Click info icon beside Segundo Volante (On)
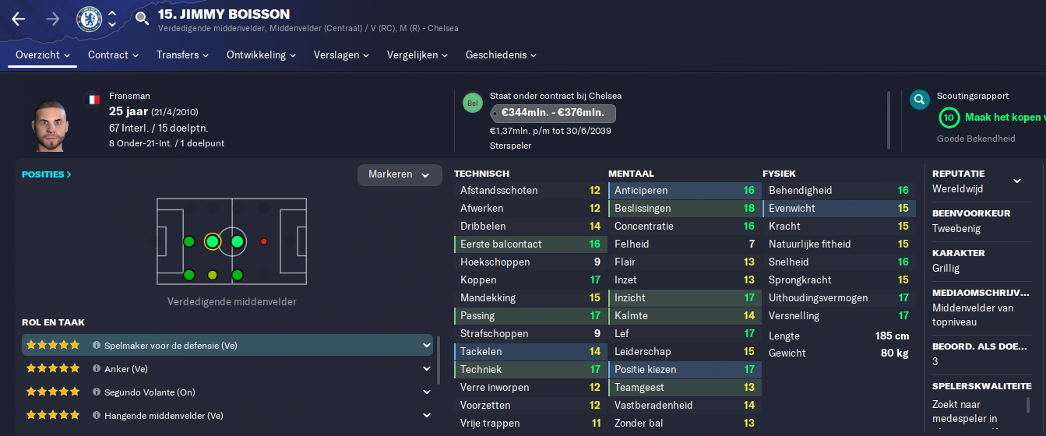This screenshot has height=436, width=1046. coord(97,392)
